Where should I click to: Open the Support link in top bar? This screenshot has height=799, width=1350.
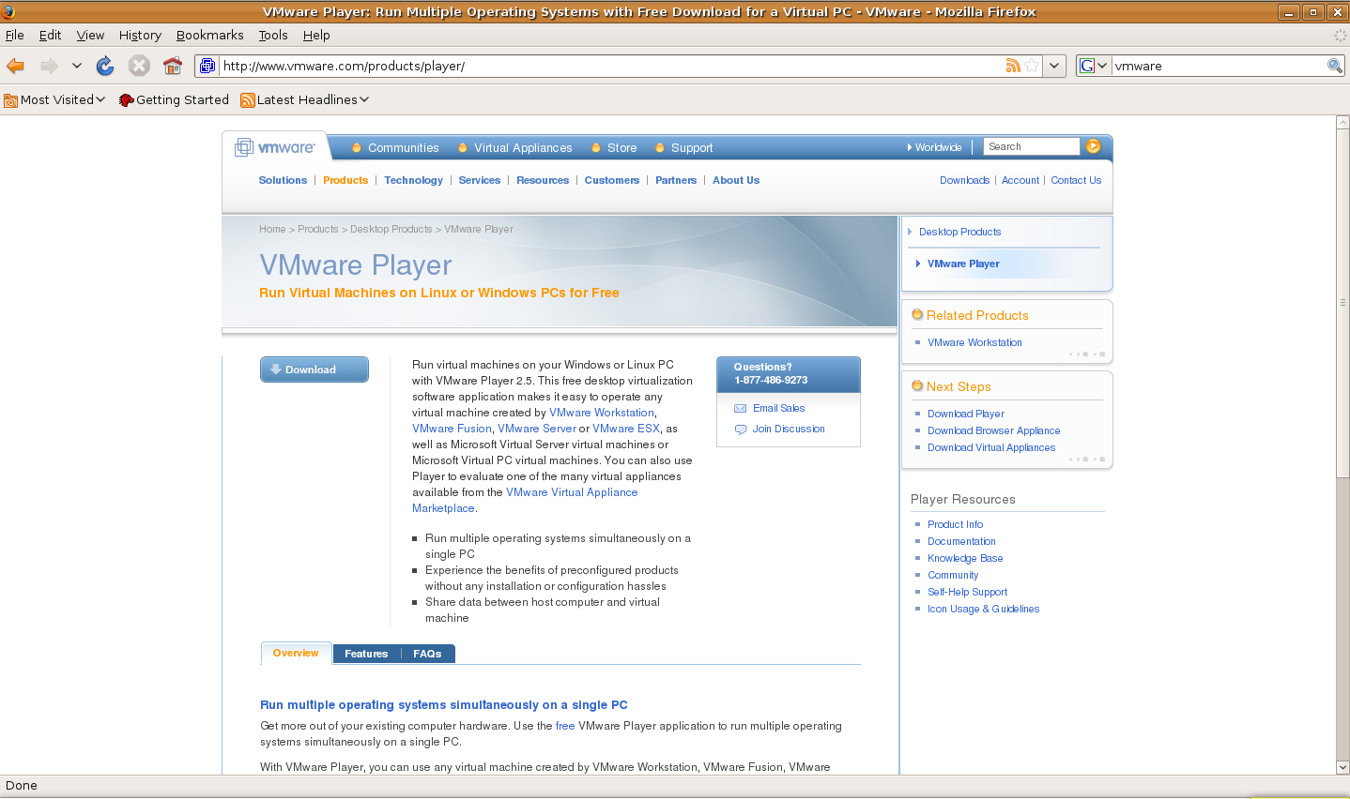coord(692,148)
